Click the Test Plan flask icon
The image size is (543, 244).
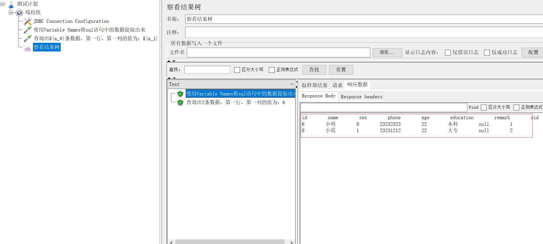point(11,4)
